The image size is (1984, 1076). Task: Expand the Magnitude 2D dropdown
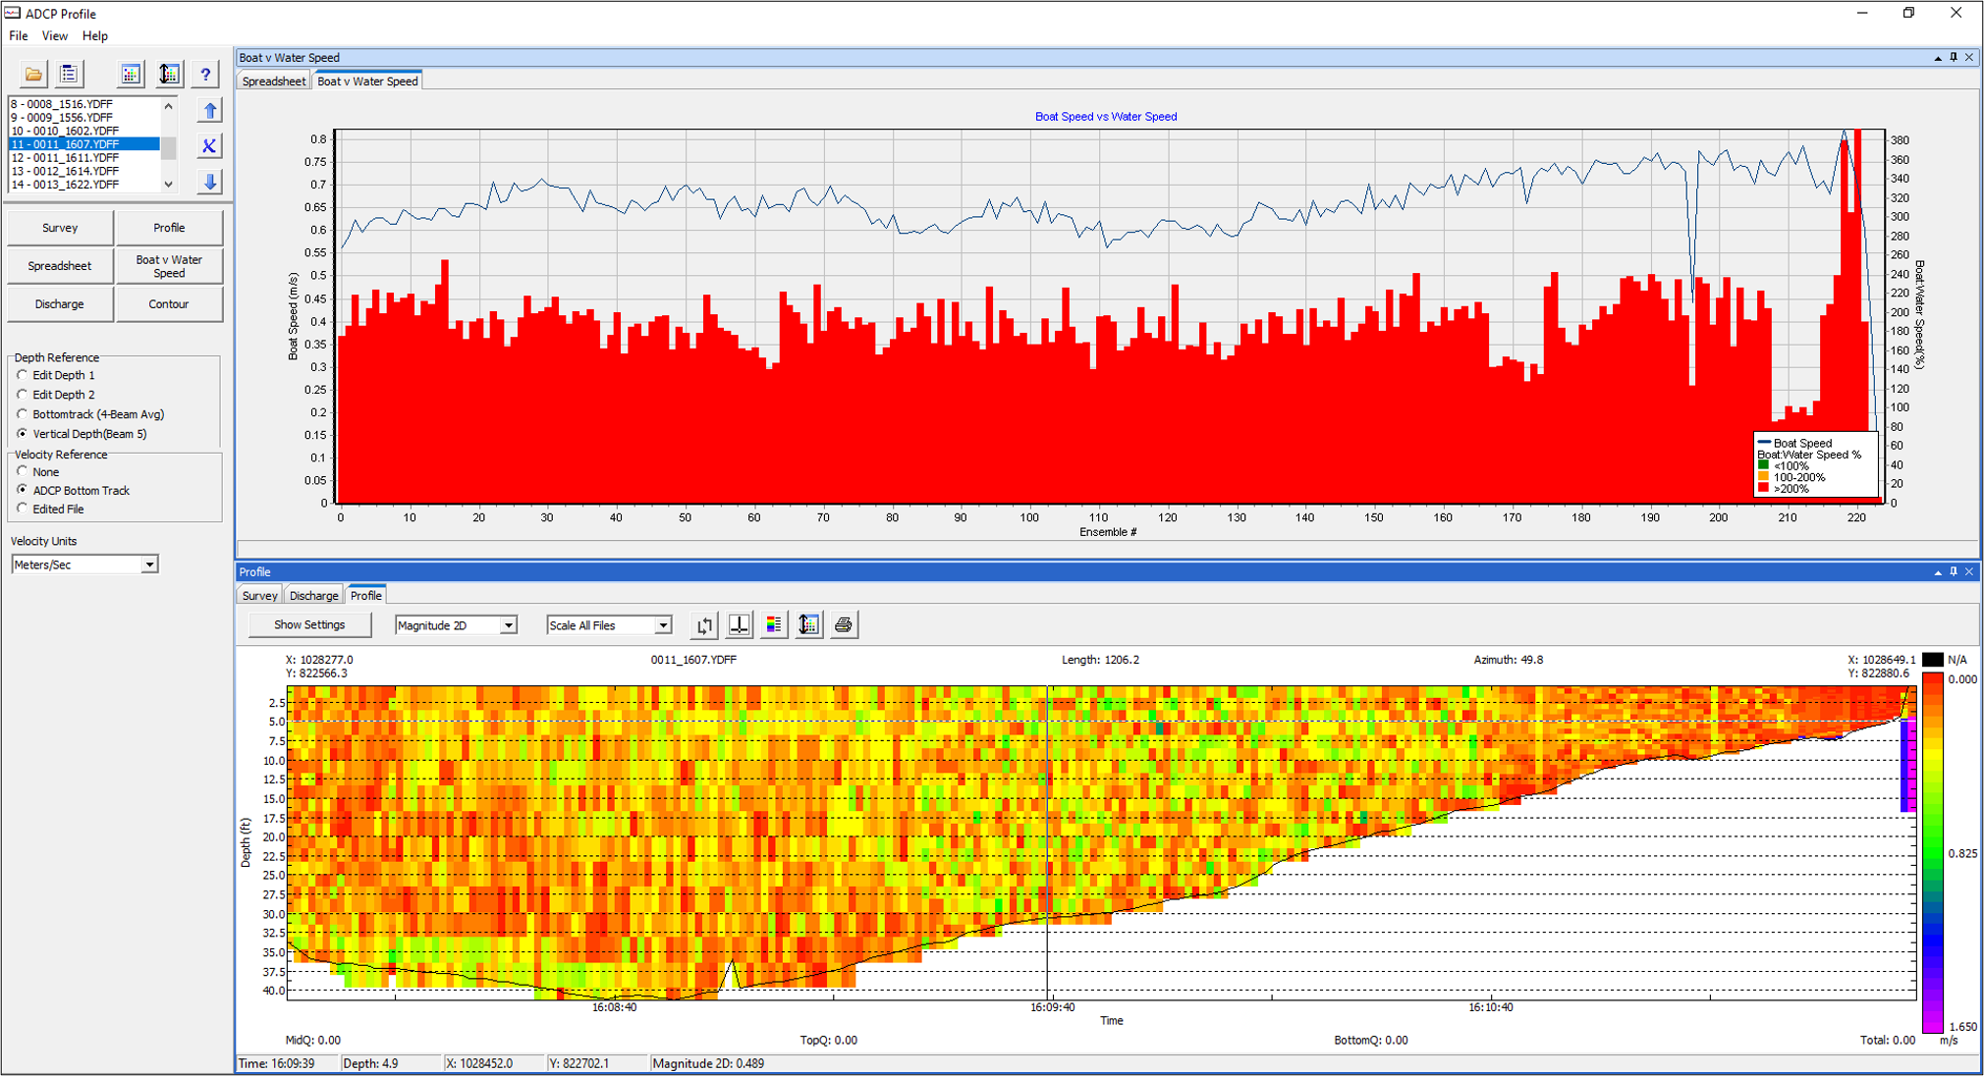point(510,624)
